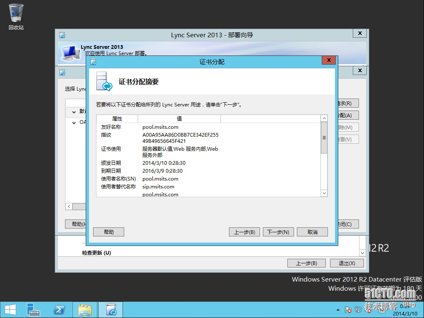Click the certificate property list scrollbar thumb
This screenshot has height=318, width=424.
(324, 137)
